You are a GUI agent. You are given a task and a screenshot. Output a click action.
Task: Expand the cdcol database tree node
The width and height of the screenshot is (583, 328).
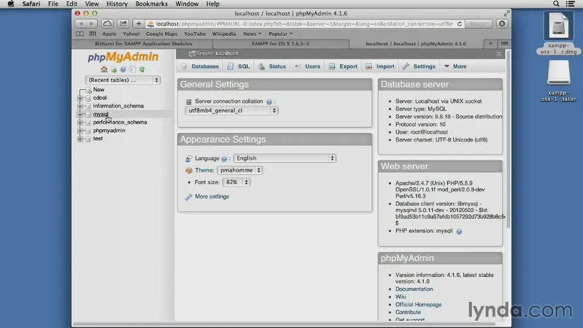pos(80,98)
